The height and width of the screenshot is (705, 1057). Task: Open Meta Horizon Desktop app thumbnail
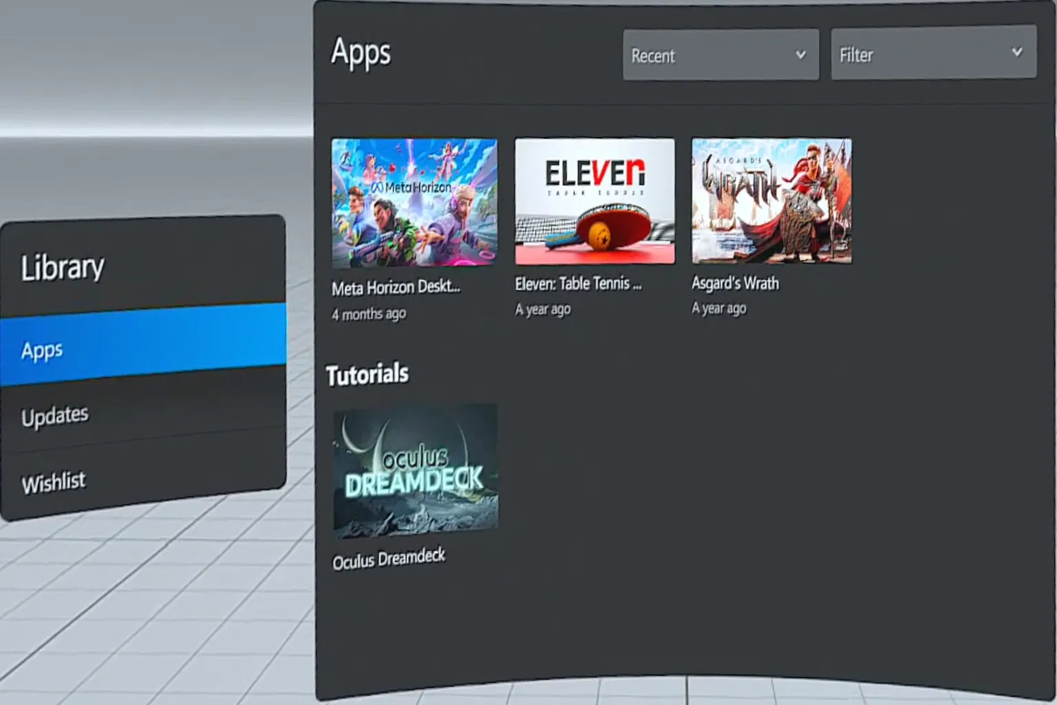click(x=414, y=202)
